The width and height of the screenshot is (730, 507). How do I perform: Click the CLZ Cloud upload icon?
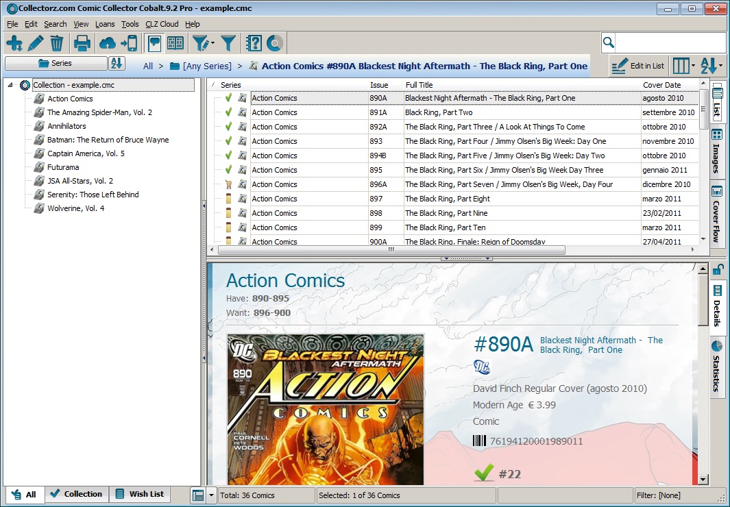108,43
